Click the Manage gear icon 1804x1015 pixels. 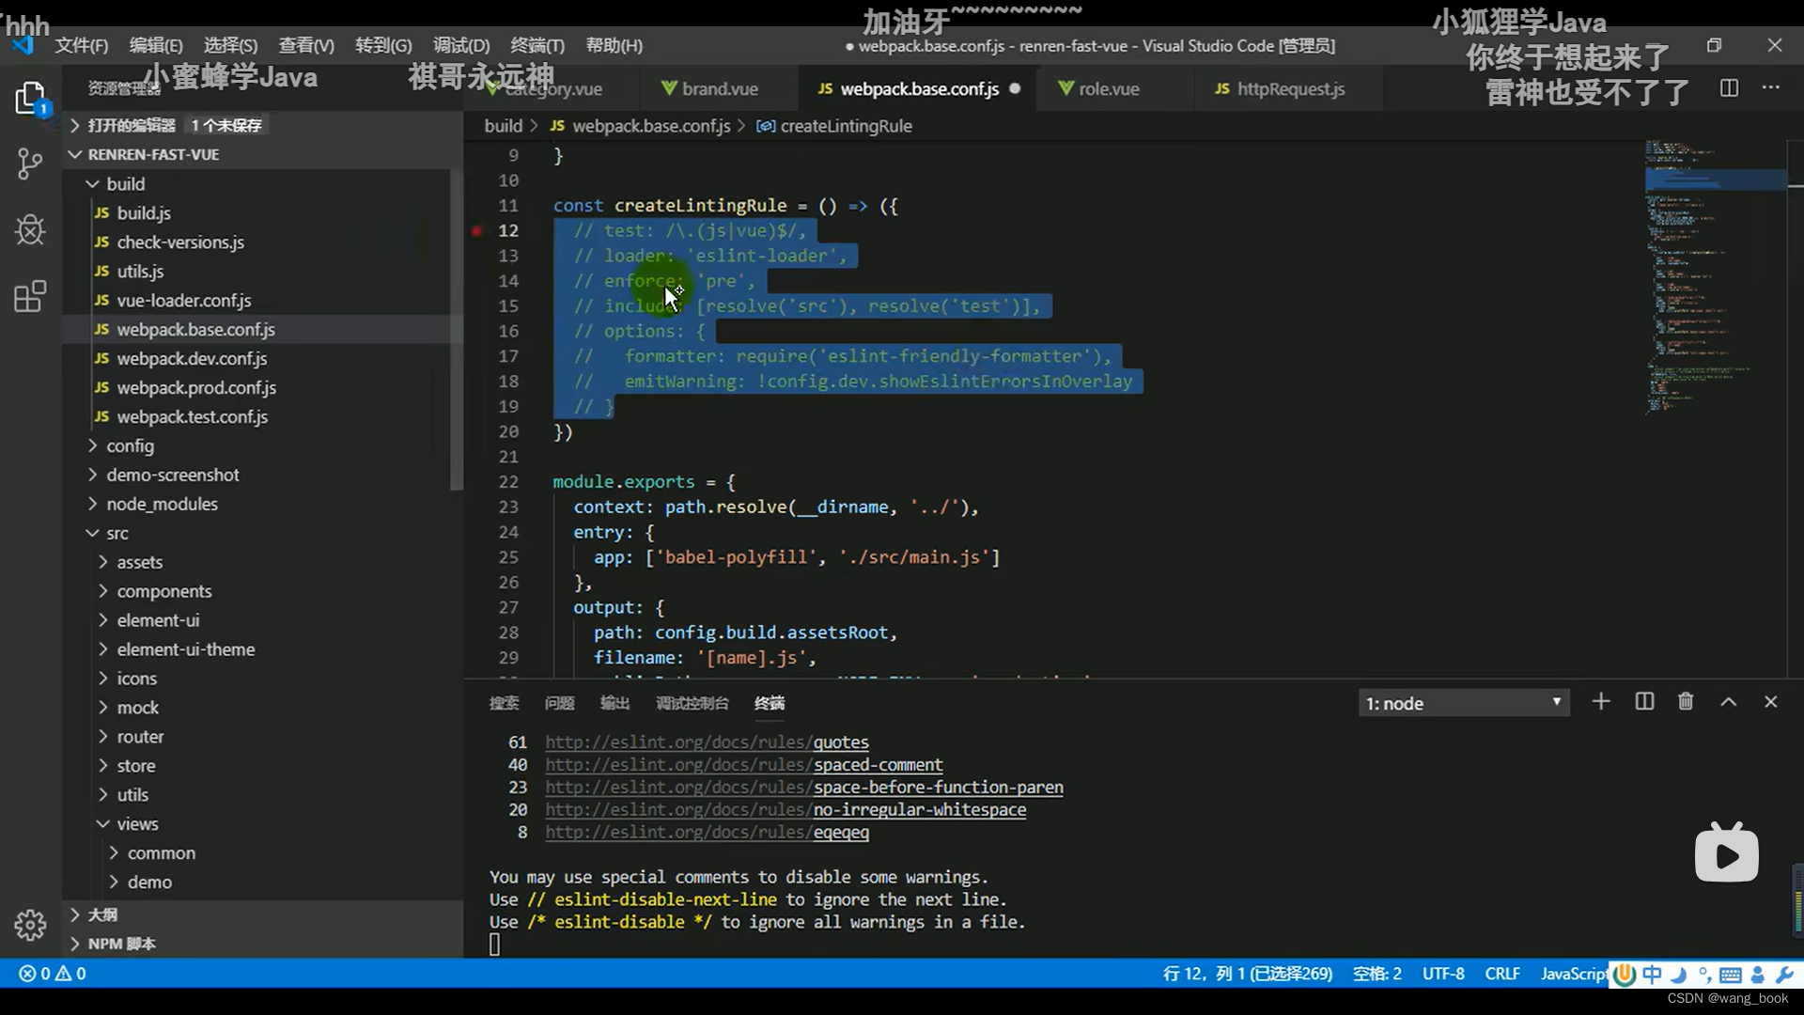pos(30,925)
